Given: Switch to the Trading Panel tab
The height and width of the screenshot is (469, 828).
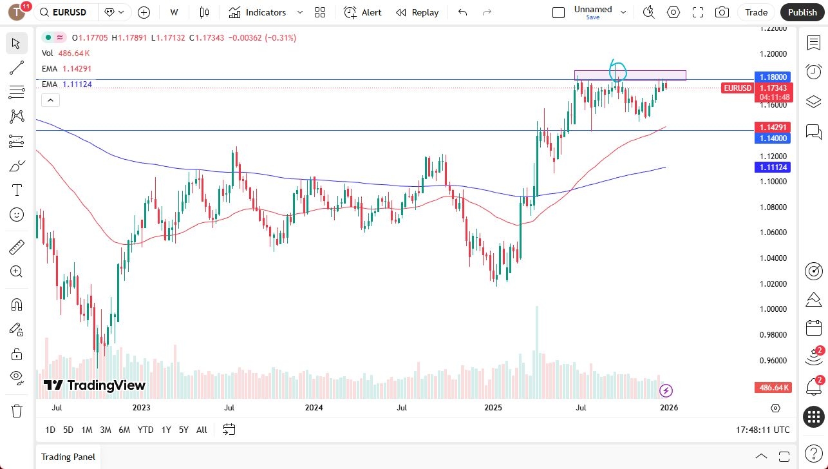Looking at the screenshot, I should (x=68, y=457).
